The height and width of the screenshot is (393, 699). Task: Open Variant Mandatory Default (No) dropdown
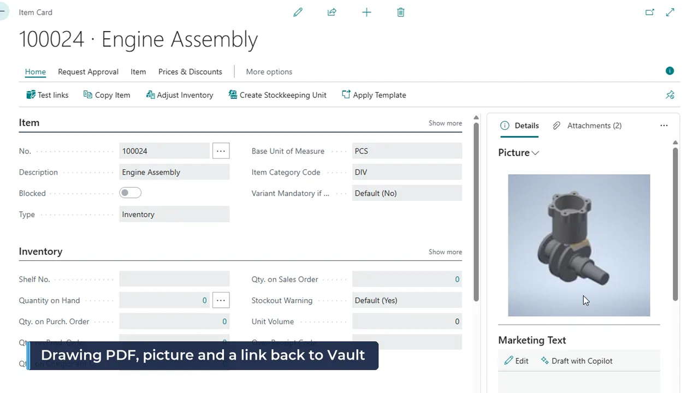click(407, 193)
